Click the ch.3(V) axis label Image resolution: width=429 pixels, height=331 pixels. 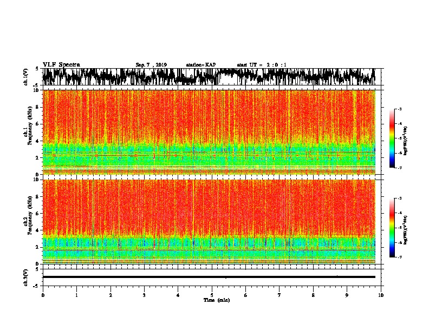click(x=26, y=277)
